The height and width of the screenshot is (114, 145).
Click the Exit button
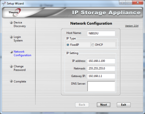tap(124, 105)
